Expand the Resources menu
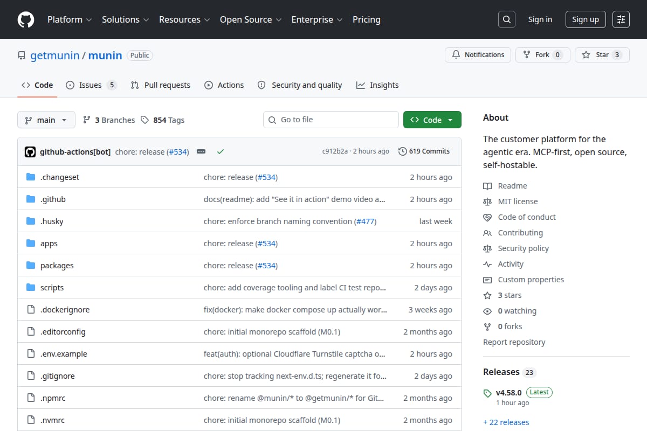Image resolution: width=647 pixels, height=431 pixels. click(184, 19)
